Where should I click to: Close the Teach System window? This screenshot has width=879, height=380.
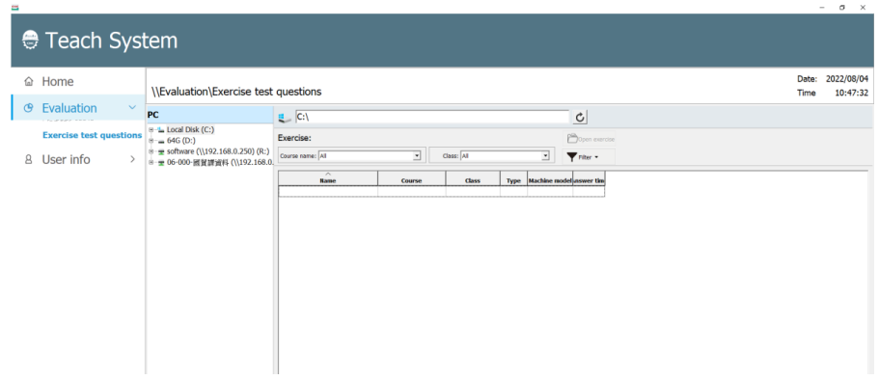click(863, 8)
